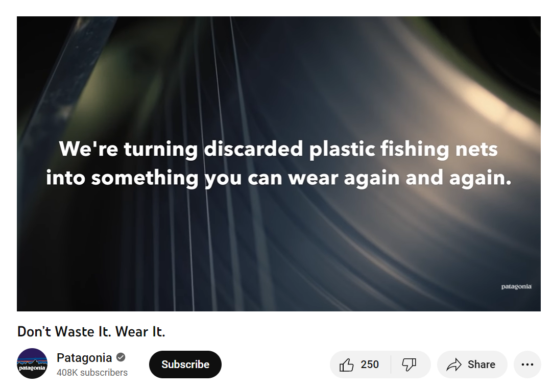
Task: Click the Share button label
Action: (x=481, y=364)
